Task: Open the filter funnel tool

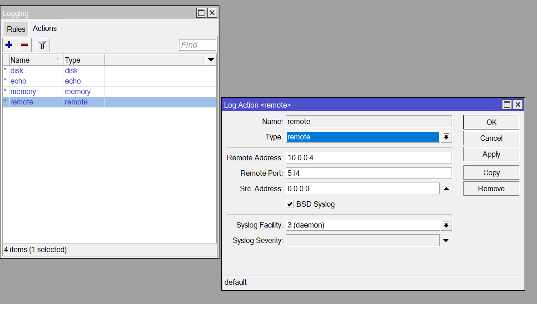Action: coord(42,45)
